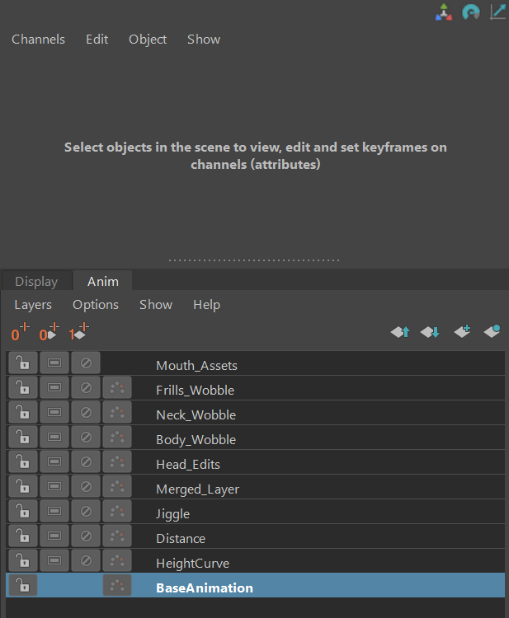This screenshot has width=509, height=618.
Task: Solo the Head_Edits layer
Action: point(54,462)
